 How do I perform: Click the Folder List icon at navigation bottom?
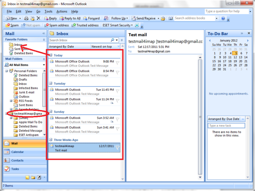click(33, 177)
